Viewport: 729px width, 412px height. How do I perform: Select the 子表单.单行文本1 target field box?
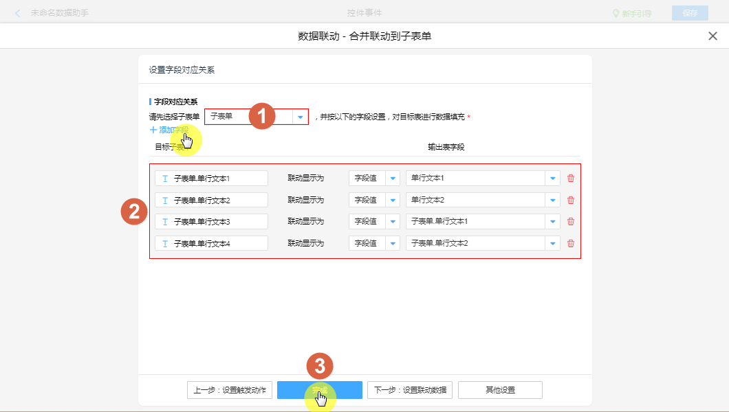(x=211, y=179)
